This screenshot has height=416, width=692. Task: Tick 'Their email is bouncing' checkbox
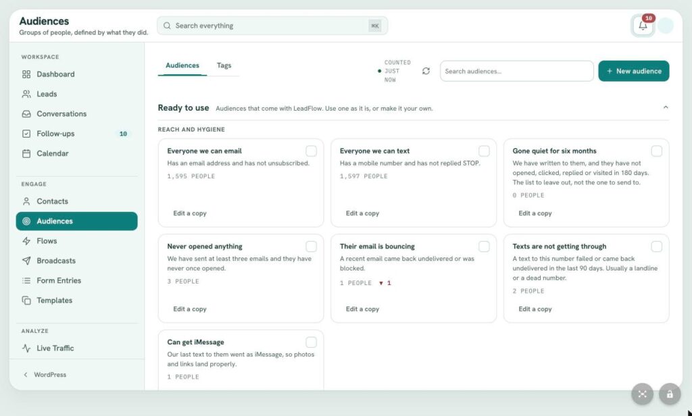(x=484, y=246)
